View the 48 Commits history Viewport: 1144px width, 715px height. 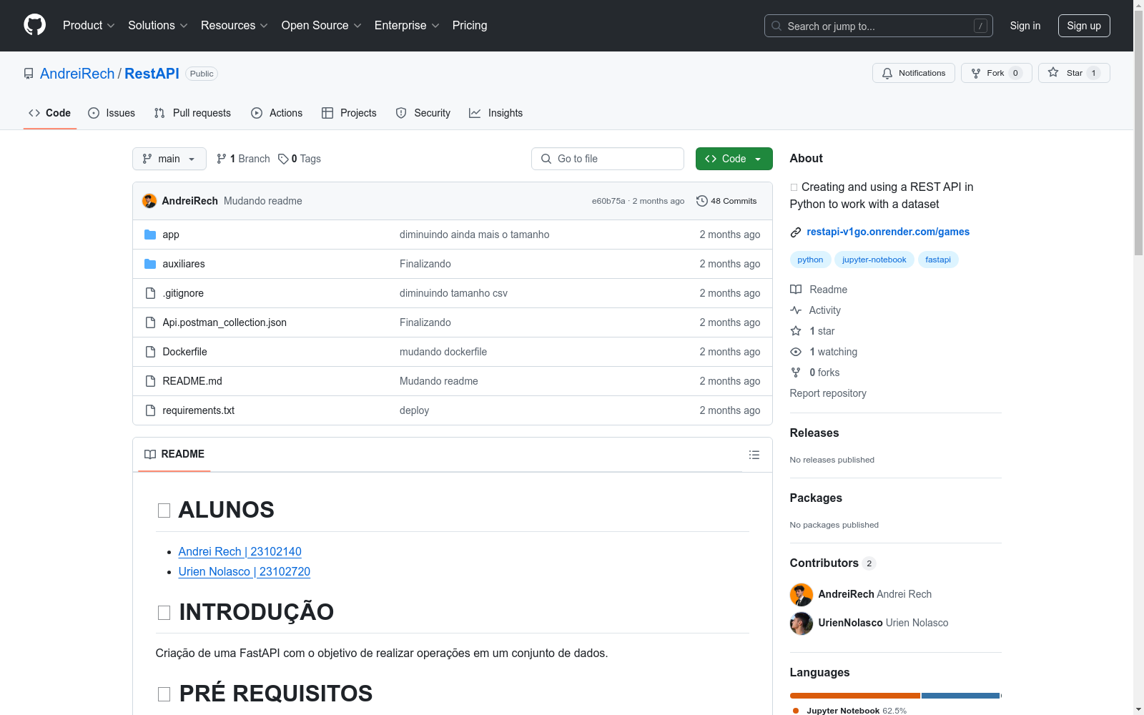click(x=726, y=201)
